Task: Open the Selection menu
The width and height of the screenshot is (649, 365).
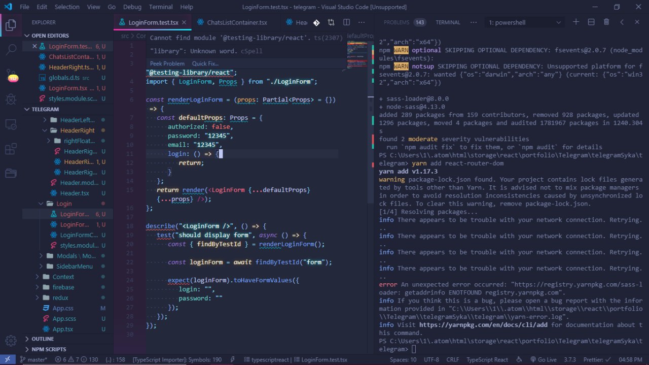Action: pos(67,7)
